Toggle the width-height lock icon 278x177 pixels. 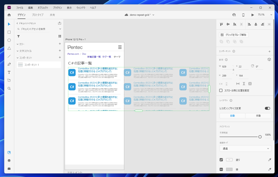[233, 70]
